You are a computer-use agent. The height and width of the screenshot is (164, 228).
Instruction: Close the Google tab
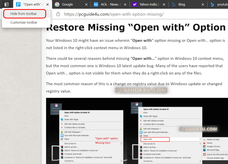(x=86, y=5)
